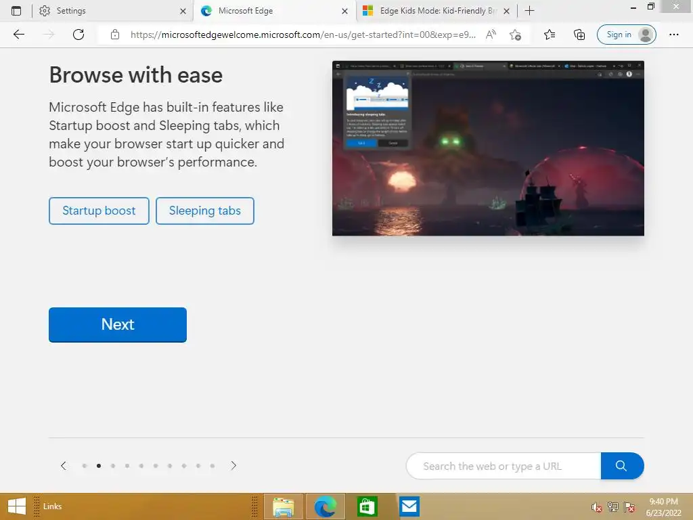
Task: Click the Sign in profile button
Action: click(x=626, y=35)
